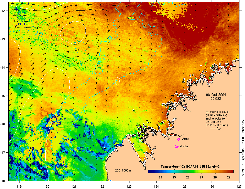
Task: Click the '(0.1m contours)' text line
Action: click(216, 115)
